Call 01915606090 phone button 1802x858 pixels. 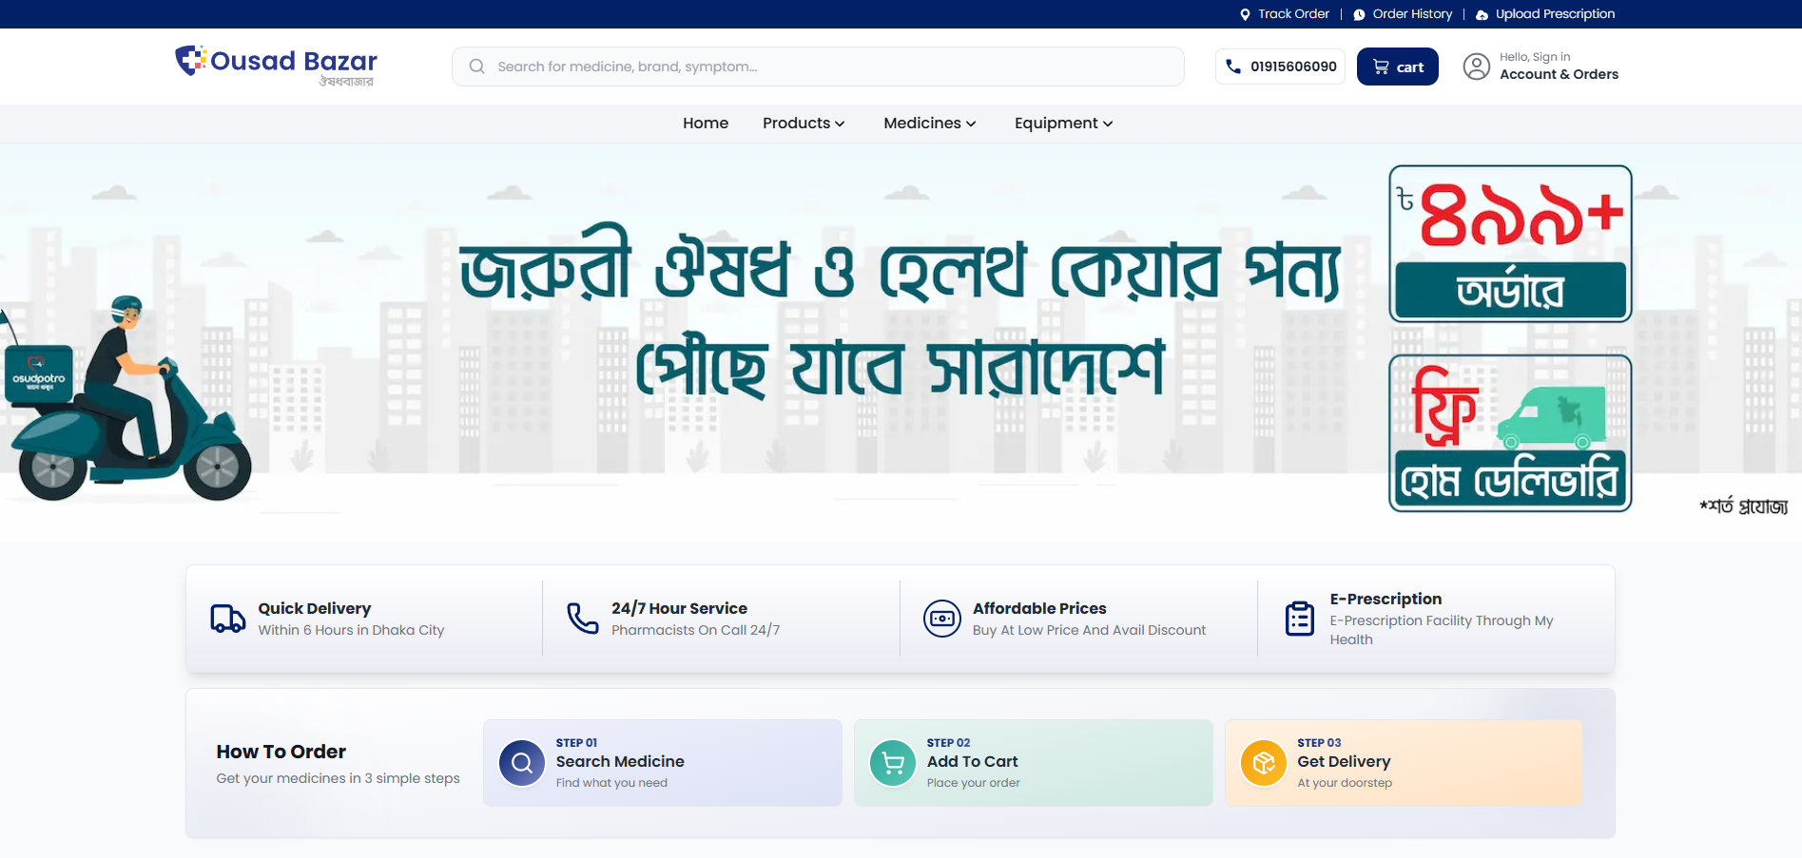1280,67
